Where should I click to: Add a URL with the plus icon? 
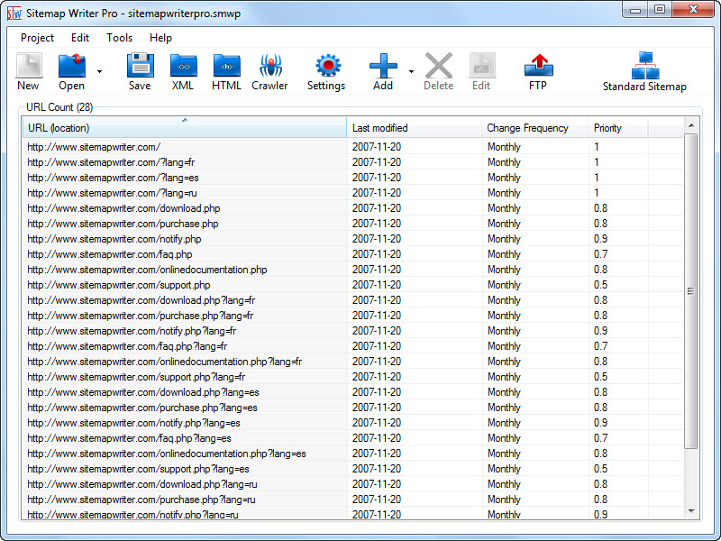coord(383,66)
